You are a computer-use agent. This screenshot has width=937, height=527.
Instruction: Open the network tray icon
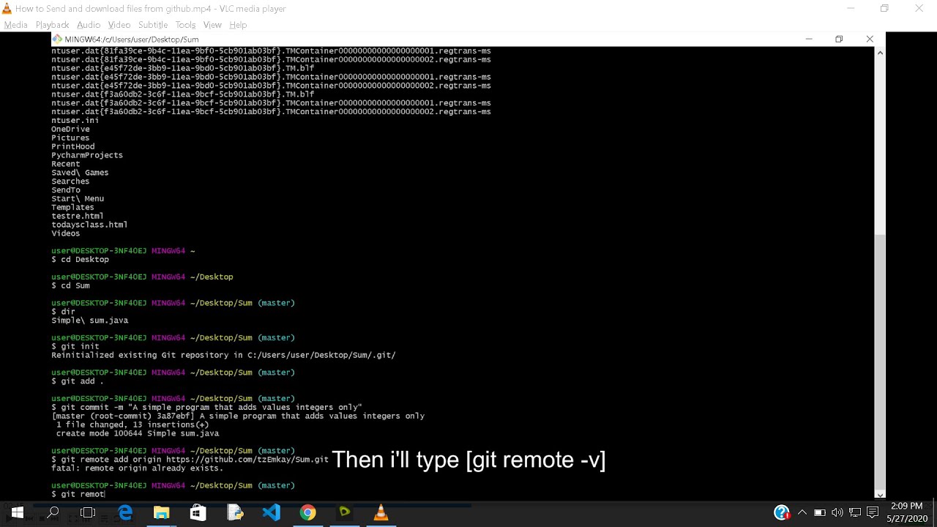855,512
